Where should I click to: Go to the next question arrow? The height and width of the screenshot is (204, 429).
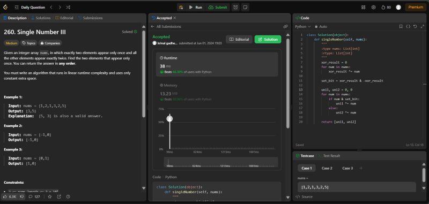60,7
